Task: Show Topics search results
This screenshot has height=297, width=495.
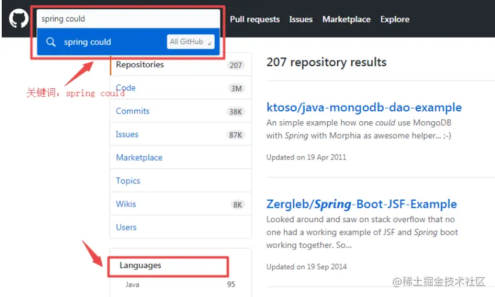Action: click(x=128, y=181)
